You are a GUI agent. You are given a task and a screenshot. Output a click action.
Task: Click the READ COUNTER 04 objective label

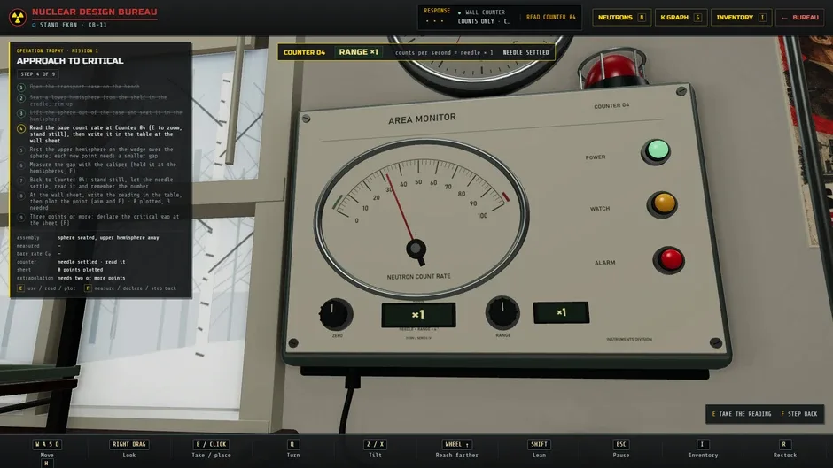click(x=550, y=17)
